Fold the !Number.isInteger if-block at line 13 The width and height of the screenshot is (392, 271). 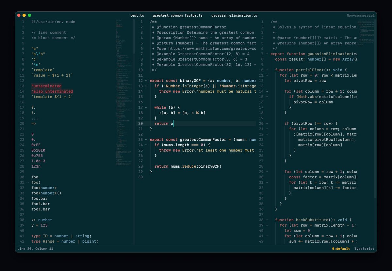click(146, 86)
